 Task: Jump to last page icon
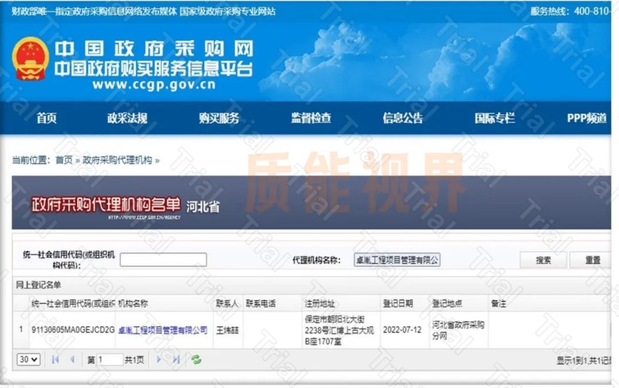tap(176, 359)
